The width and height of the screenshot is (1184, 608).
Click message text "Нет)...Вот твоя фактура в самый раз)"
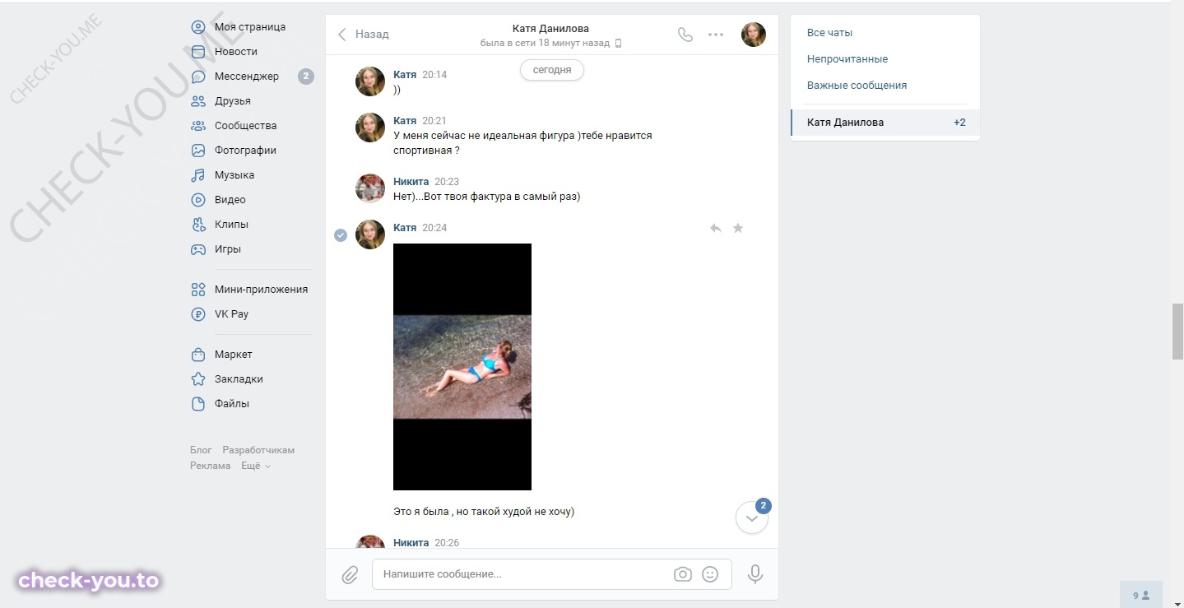487,197
